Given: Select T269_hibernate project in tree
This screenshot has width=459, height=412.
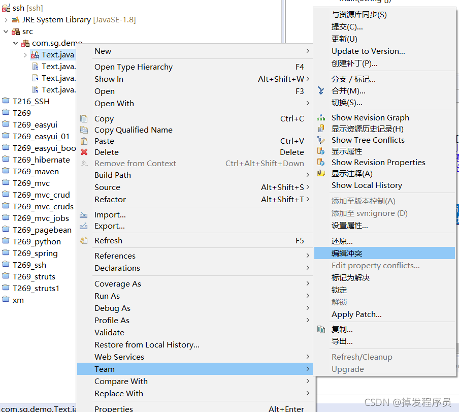Looking at the screenshot, I should click(x=41, y=160).
